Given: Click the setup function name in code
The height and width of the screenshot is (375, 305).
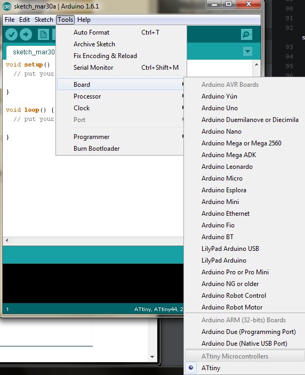Looking at the screenshot, I should click(x=33, y=64).
